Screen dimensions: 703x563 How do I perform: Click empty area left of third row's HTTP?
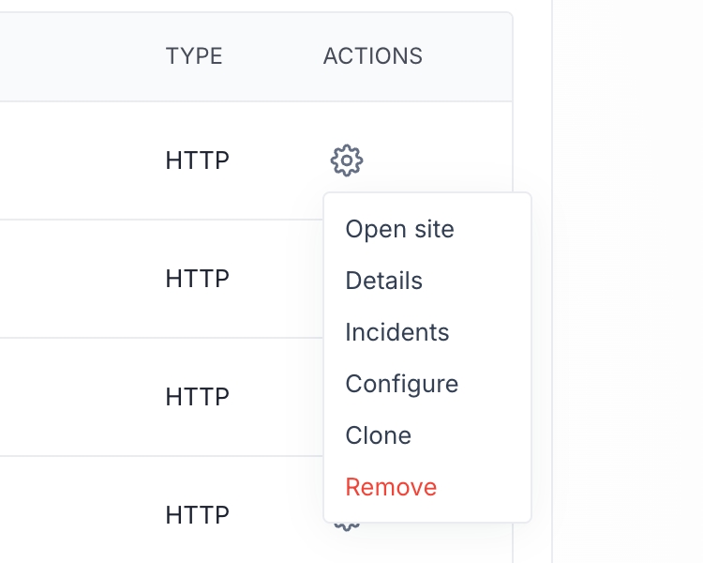pyautogui.click(x=75, y=397)
